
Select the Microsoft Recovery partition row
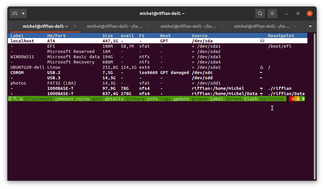pos(158,62)
